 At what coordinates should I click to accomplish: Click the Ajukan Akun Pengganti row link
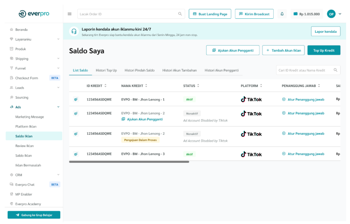pyautogui.click(x=144, y=119)
